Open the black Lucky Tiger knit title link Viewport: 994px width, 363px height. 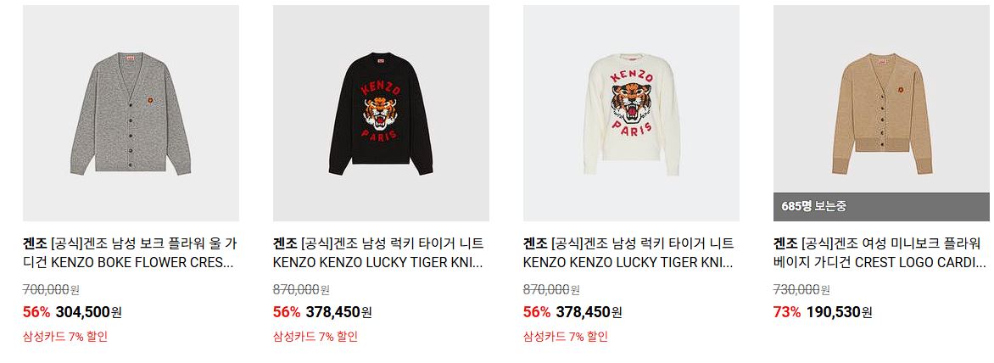coord(378,252)
